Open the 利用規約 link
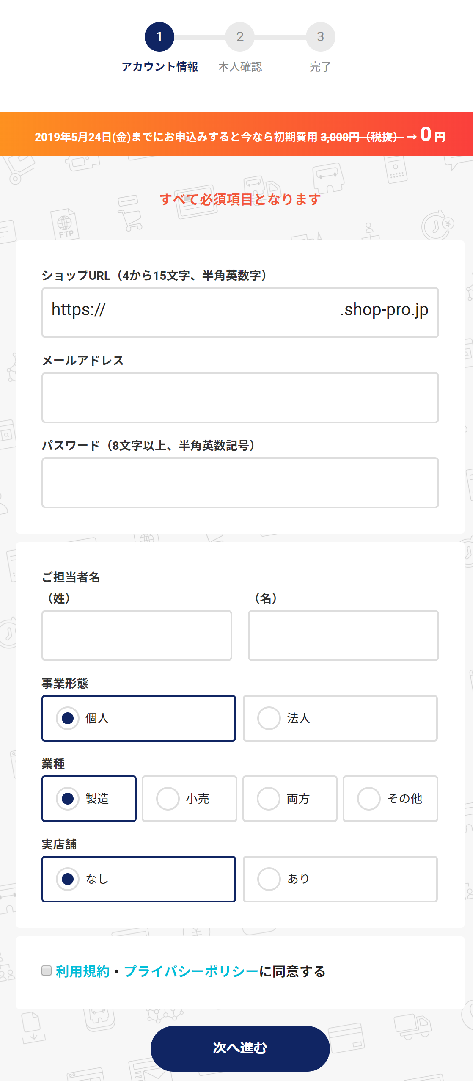 pyautogui.click(x=82, y=971)
